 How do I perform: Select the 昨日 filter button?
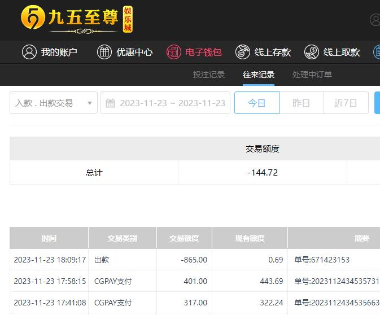[x=302, y=103]
